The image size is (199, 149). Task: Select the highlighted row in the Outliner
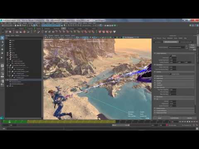click(x=24, y=80)
